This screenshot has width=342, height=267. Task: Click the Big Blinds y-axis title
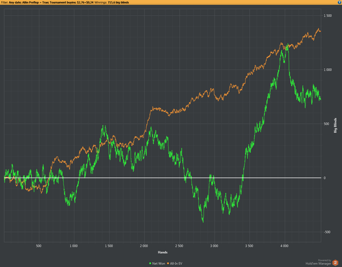(336, 125)
